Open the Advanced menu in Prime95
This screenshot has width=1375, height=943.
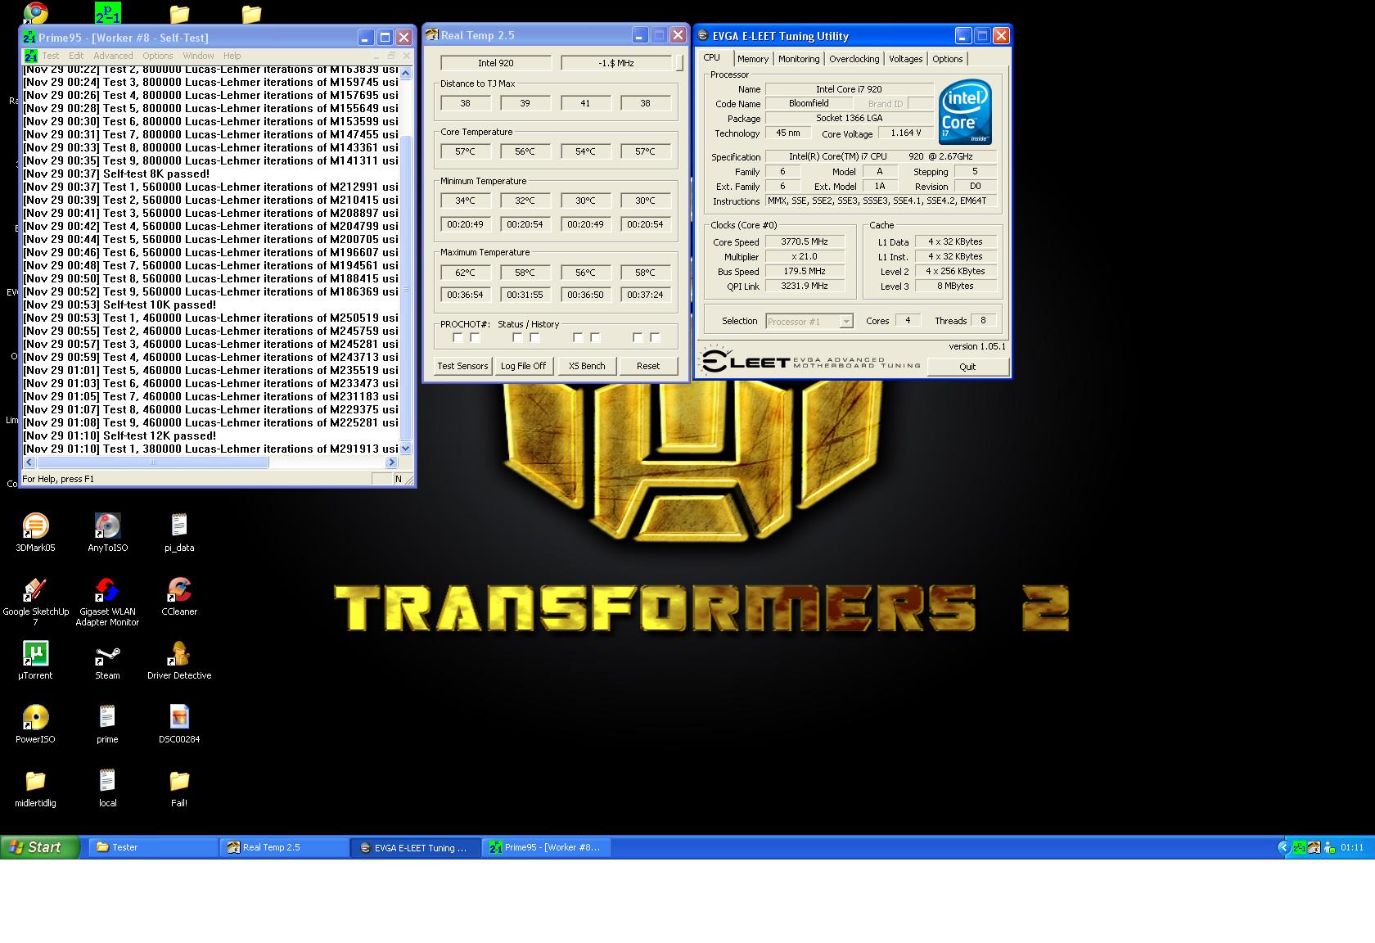click(113, 56)
